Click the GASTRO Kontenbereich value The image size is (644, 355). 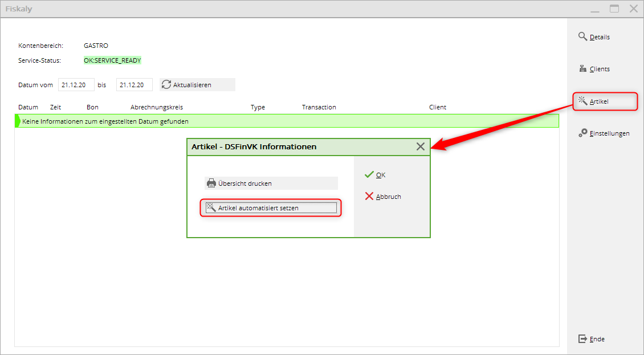(96, 46)
